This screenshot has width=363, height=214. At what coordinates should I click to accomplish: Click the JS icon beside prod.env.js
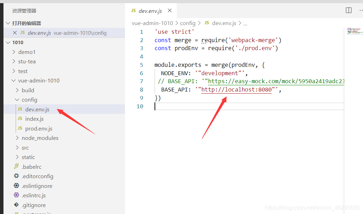point(20,128)
